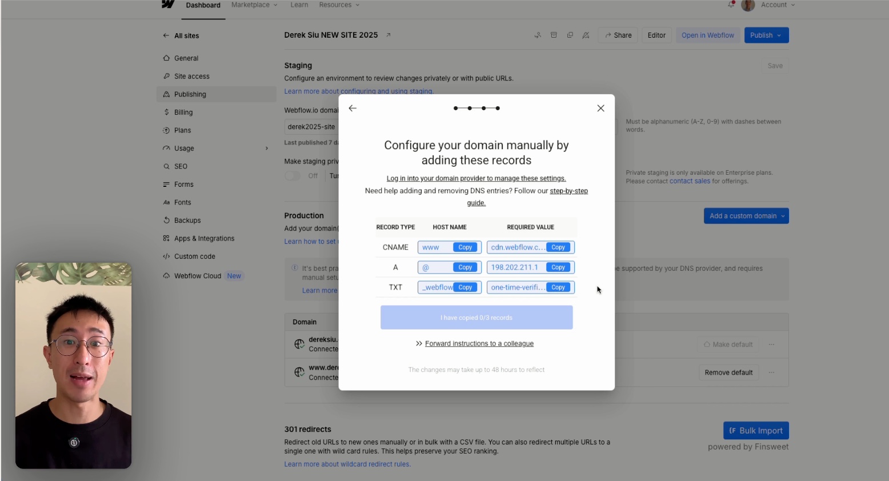Viewport: 889px width, 481px height.
Task: Click the archive site icon
Action: (x=554, y=35)
